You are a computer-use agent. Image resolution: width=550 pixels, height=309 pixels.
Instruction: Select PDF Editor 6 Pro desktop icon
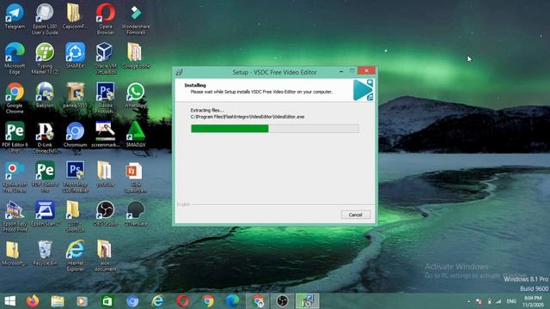click(15, 137)
